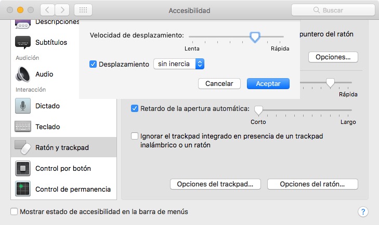Show all preferences grid icon
Viewport: 379px width, 225px height.
pyautogui.click(x=83, y=10)
